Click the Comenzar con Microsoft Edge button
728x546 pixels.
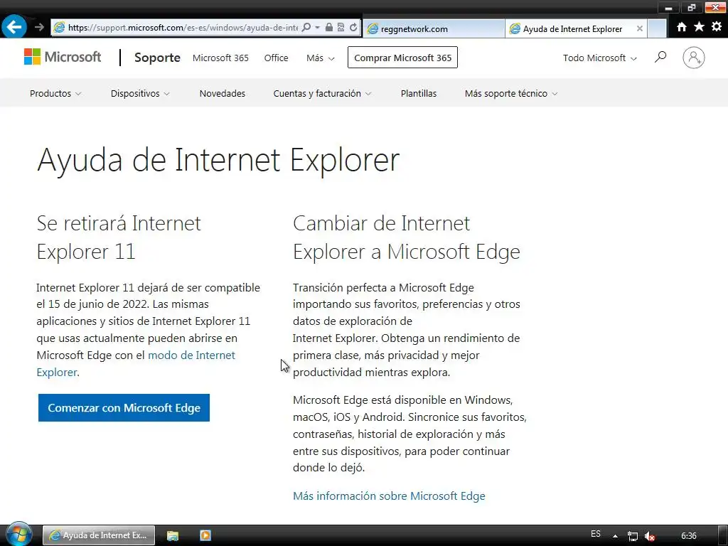pyautogui.click(x=124, y=407)
